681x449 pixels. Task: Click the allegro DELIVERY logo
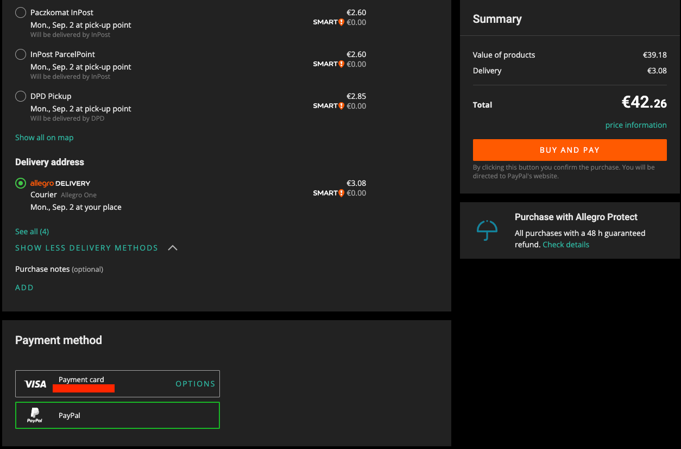tap(60, 183)
